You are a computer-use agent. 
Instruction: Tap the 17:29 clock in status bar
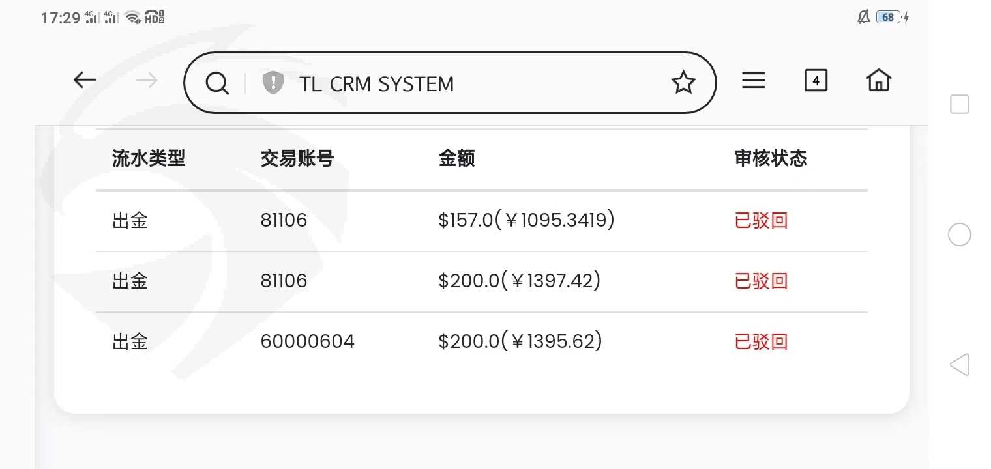(60, 18)
